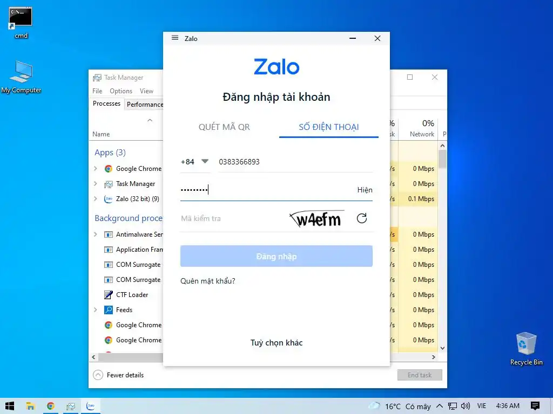Select the SỐ ĐIỆN THOẠI tab
The width and height of the screenshot is (553, 414).
329,127
